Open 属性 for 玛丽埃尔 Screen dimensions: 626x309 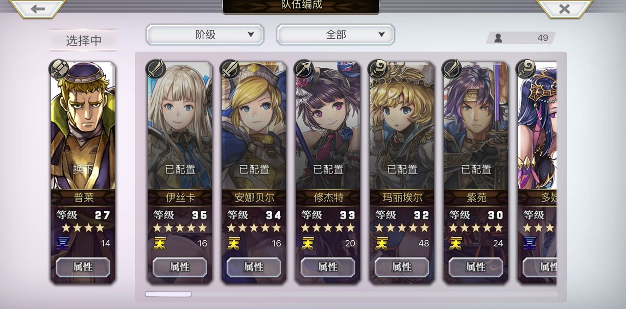tap(402, 267)
